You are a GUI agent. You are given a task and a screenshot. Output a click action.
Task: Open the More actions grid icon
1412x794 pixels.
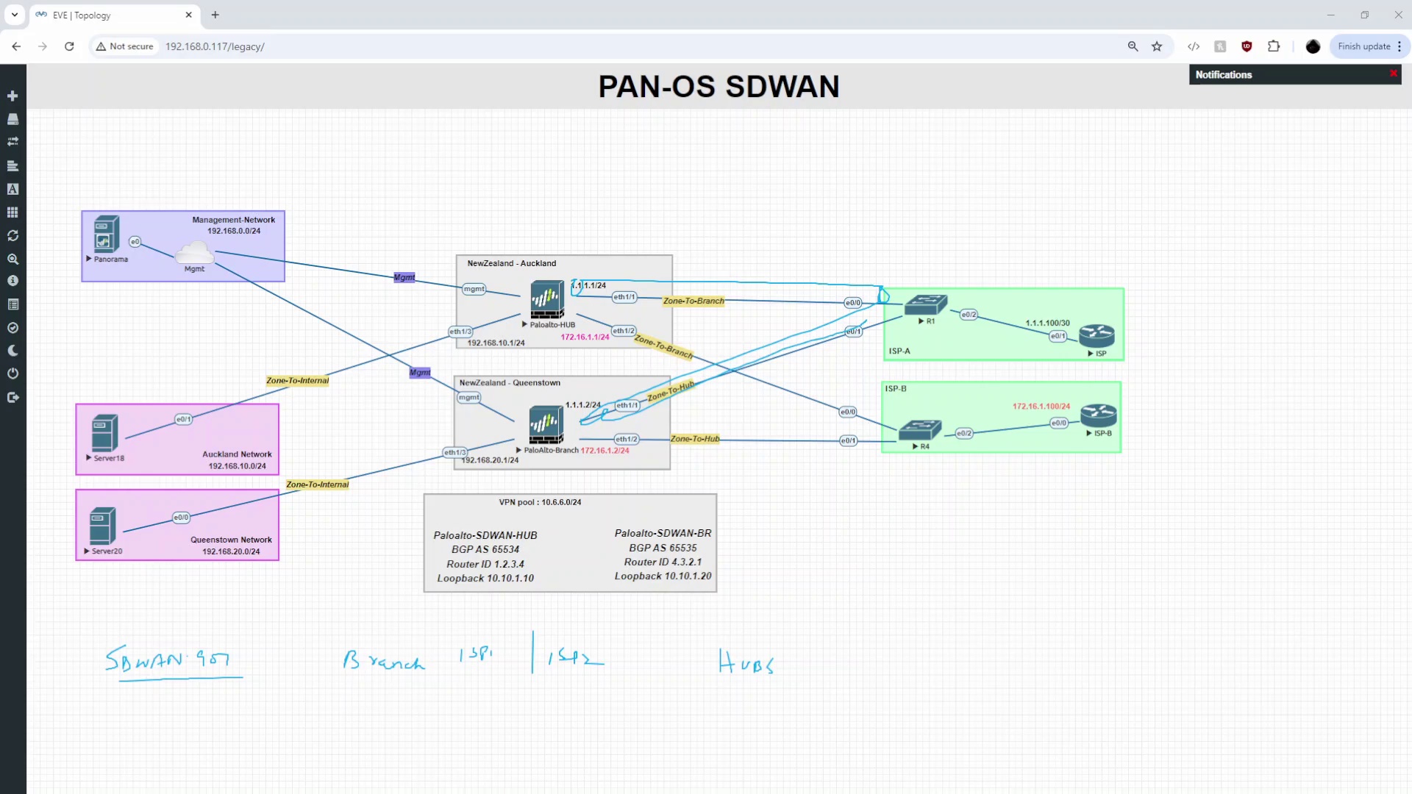click(13, 212)
